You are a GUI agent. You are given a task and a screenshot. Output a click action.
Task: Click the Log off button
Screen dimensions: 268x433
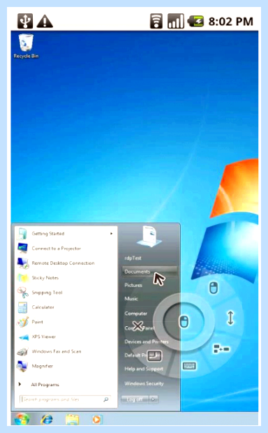(135, 399)
